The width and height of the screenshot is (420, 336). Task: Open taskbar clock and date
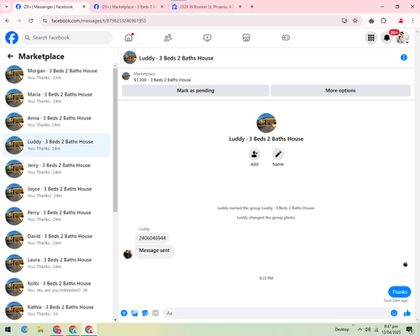click(391, 329)
